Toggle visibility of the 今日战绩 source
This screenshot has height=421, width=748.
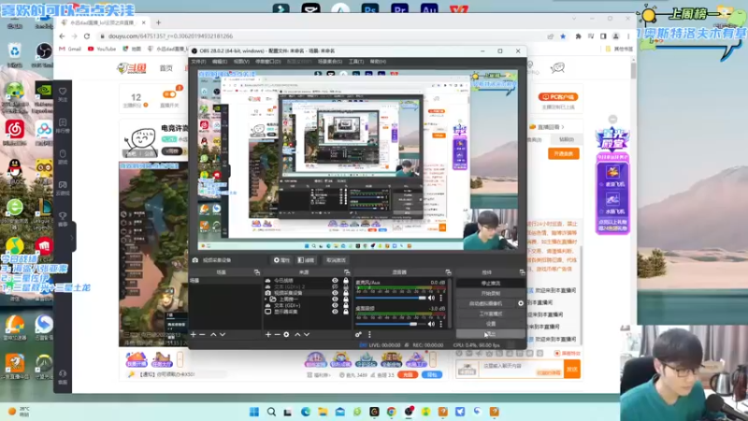(335, 281)
